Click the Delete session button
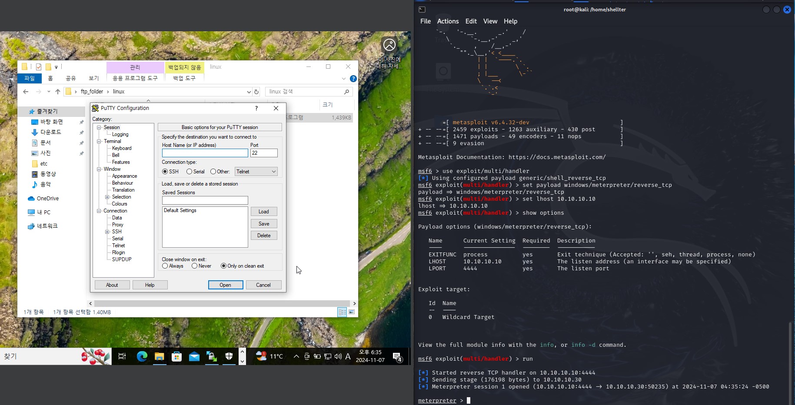Image resolution: width=795 pixels, height=405 pixels. coord(264,236)
